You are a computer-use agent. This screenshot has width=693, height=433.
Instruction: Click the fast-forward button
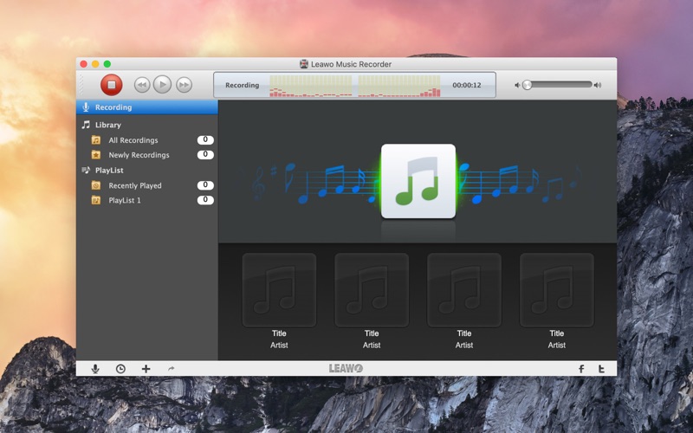pyautogui.click(x=184, y=85)
